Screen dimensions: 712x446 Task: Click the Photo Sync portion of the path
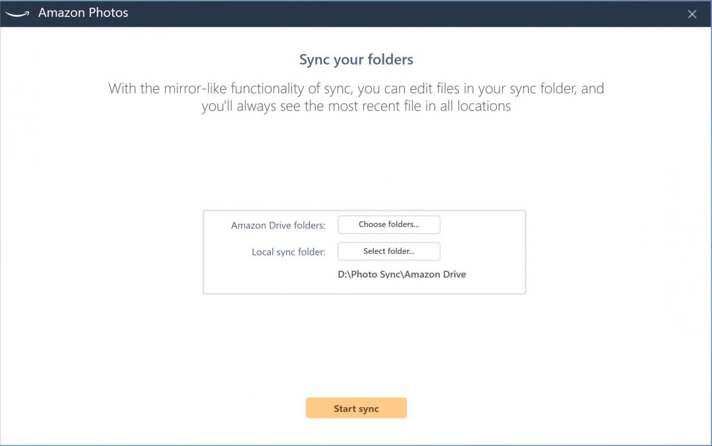pos(375,274)
